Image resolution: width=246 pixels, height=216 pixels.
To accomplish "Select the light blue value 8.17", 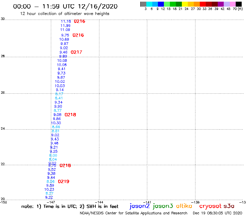I will [x=59, y=94].
